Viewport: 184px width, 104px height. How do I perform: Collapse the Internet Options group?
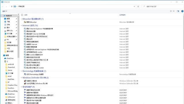21,25
